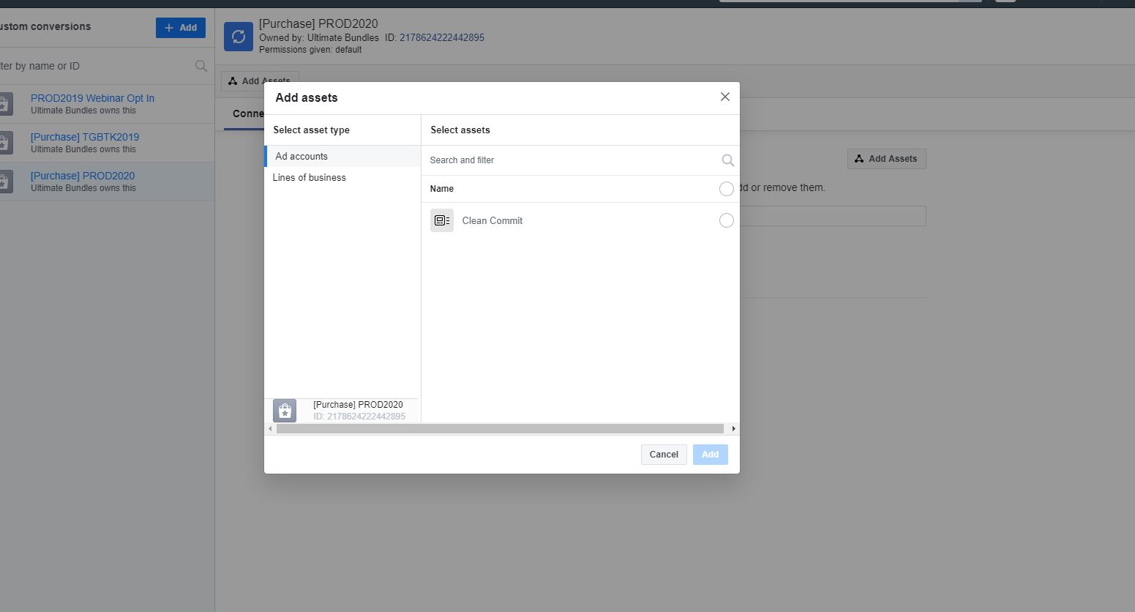Click the Clean Commit name text
The image size is (1135, 612).
coord(492,220)
